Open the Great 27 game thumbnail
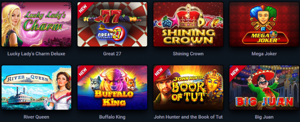Image resolution: width=300 pixels, height=122 pixels. [x=112, y=24]
